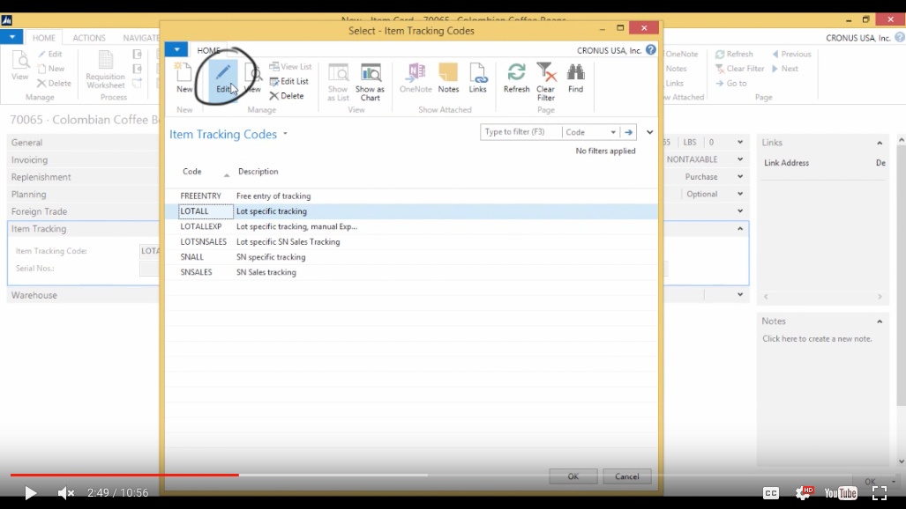Click Delete in dialog Manage group
The width and height of the screenshot is (906, 509).
tap(287, 96)
